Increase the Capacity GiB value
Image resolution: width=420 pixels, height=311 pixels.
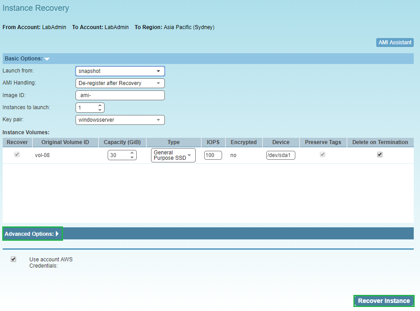coord(132,153)
